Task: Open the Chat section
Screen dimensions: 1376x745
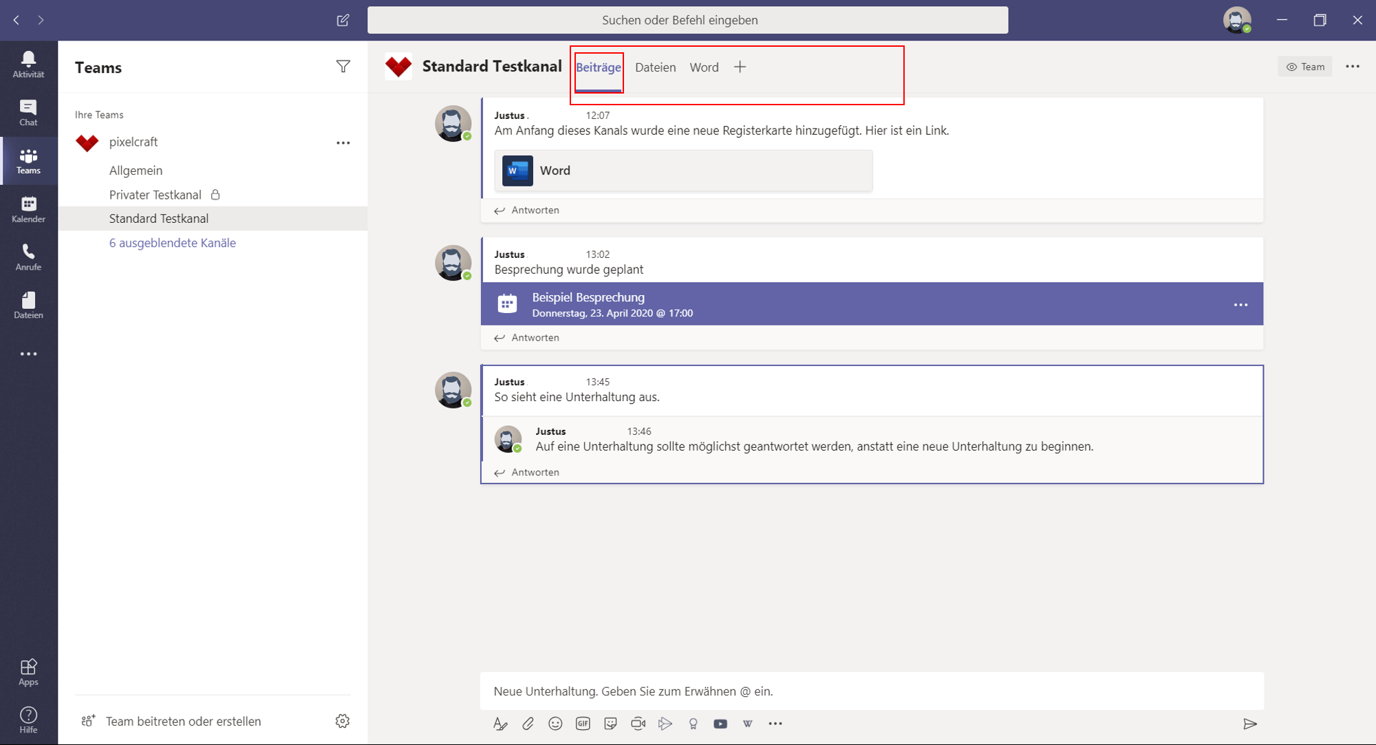Action: pyautogui.click(x=28, y=113)
